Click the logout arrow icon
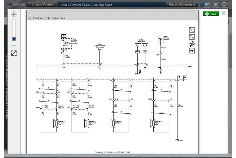This screenshot has width=236, height=158. (224, 4)
